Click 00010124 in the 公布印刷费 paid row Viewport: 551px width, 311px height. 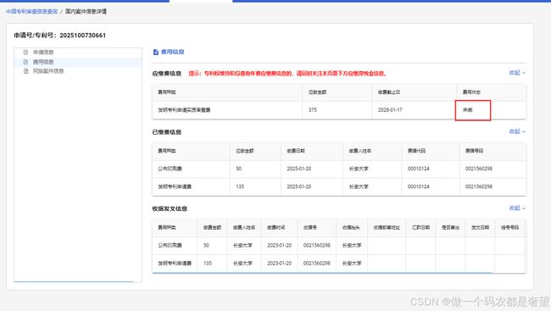(x=418, y=169)
